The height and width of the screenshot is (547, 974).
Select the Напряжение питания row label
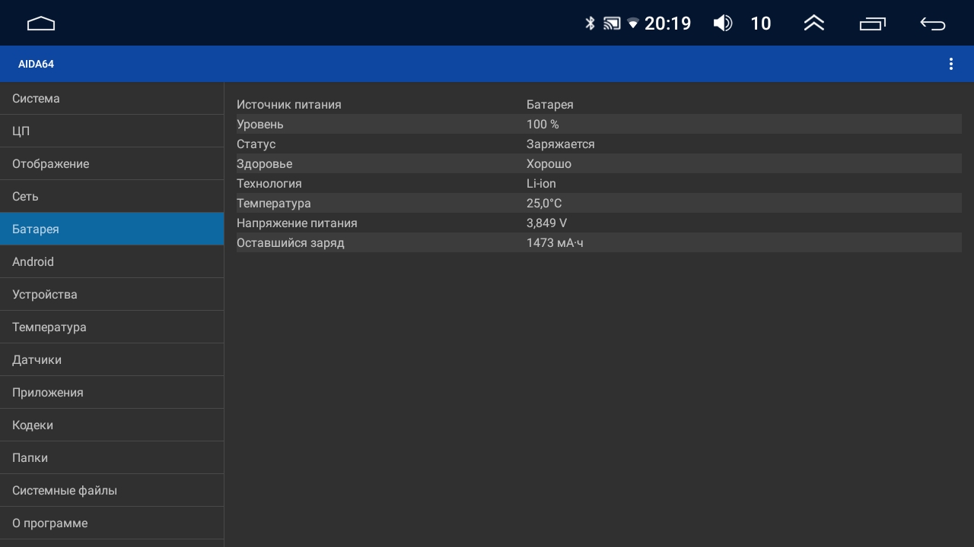click(x=297, y=223)
